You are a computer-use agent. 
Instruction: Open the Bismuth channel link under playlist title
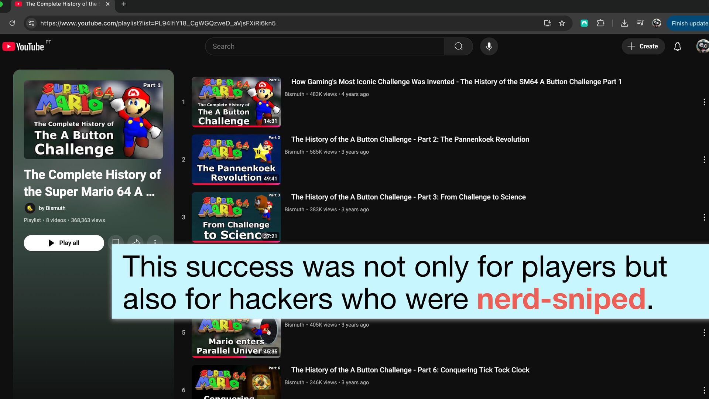point(52,208)
